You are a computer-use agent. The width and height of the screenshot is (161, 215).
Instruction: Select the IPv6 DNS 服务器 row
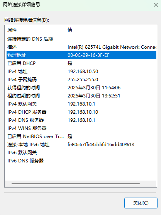81,161
